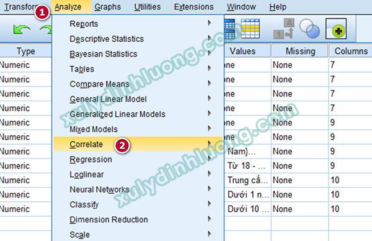
Task: Select the 'Nam}...' Values cell
Action: click(247, 152)
